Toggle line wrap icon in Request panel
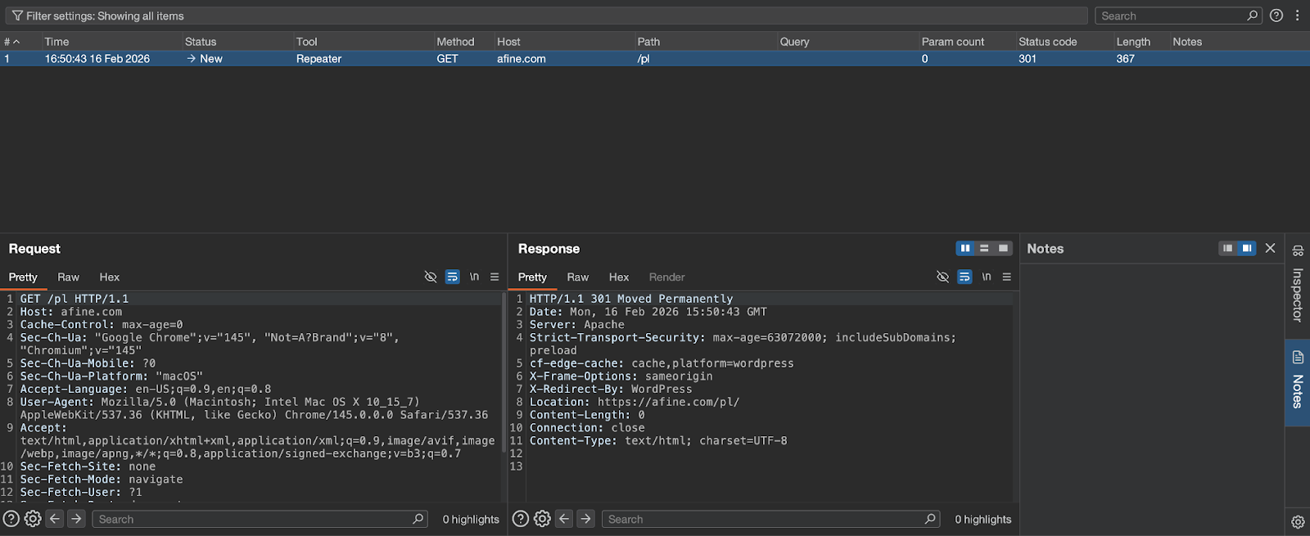 (452, 277)
